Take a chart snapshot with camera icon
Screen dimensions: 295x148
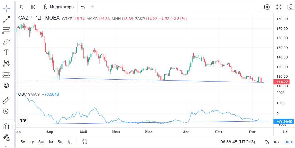(x=290, y=7)
